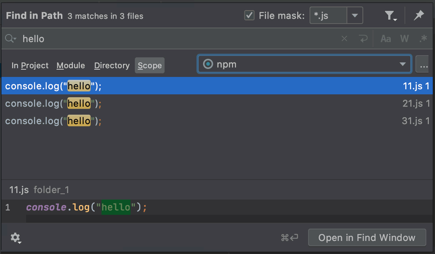The image size is (435, 254).
Task: Enable regex mode with .* icon
Action: click(423, 38)
